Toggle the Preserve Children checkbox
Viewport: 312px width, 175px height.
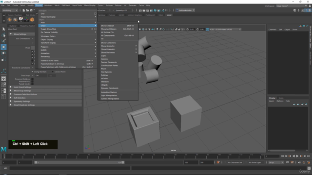coord(33,79)
